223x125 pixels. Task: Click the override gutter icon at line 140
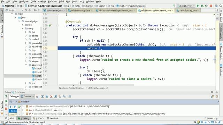50,25
